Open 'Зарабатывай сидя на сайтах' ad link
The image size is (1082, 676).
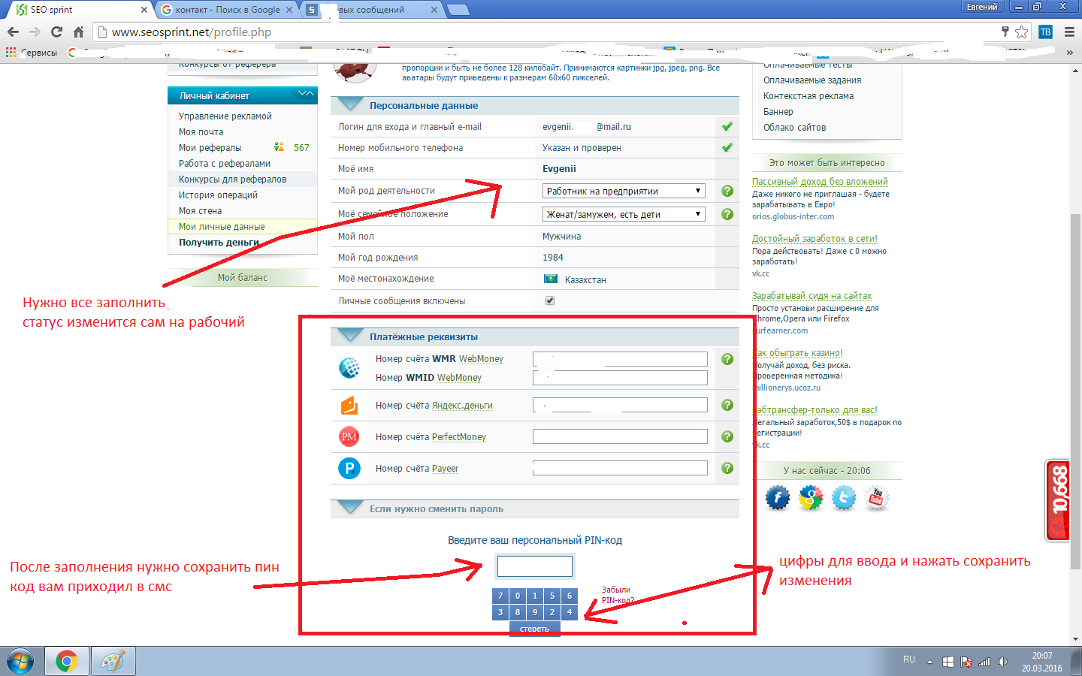click(x=811, y=295)
